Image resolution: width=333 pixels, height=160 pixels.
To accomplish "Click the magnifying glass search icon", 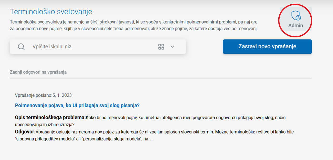I will click(x=21, y=47).
